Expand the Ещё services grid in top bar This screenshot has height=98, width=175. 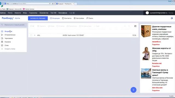pyautogui.click(x=72, y=13)
